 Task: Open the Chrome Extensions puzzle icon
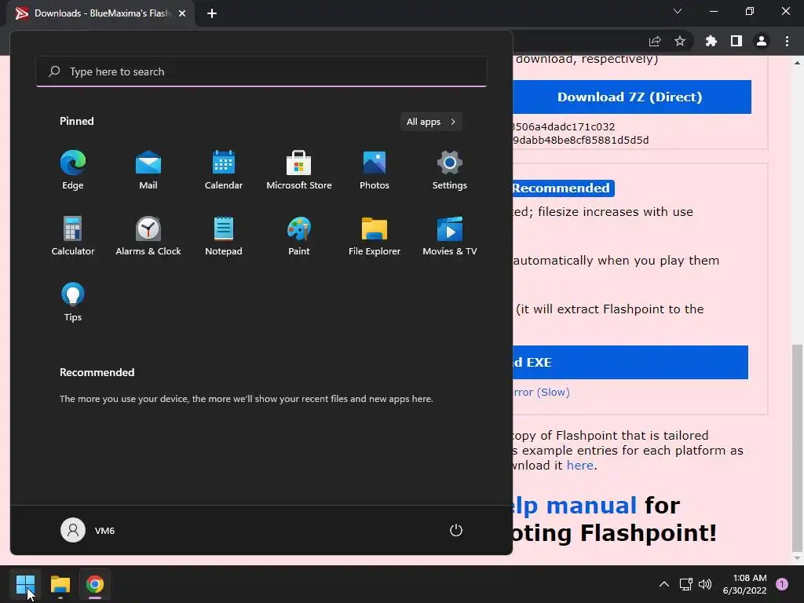click(711, 41)
